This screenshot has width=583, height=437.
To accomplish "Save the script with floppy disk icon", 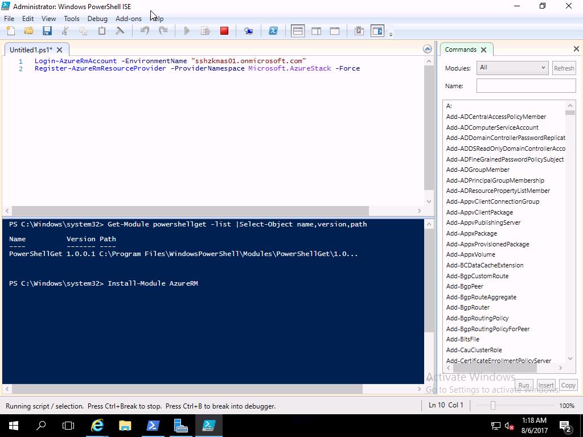I will (x=47, y=31).
